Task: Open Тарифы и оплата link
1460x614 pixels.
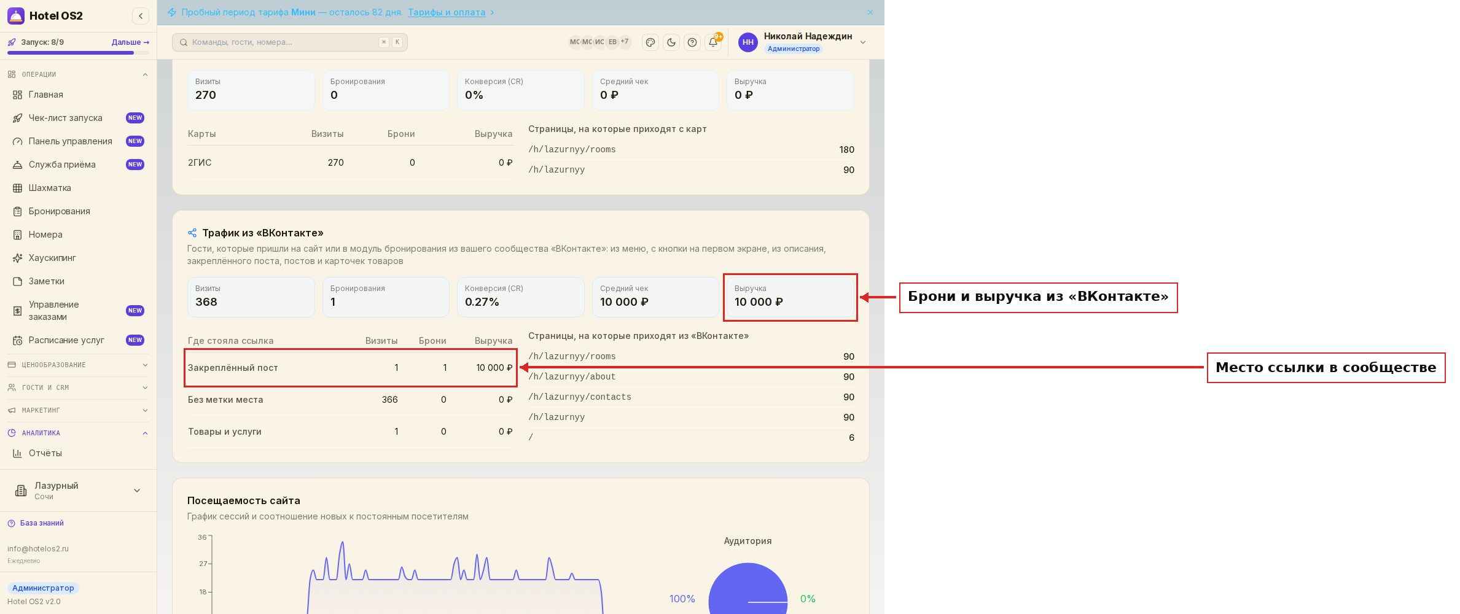Action: pos(447,12)
